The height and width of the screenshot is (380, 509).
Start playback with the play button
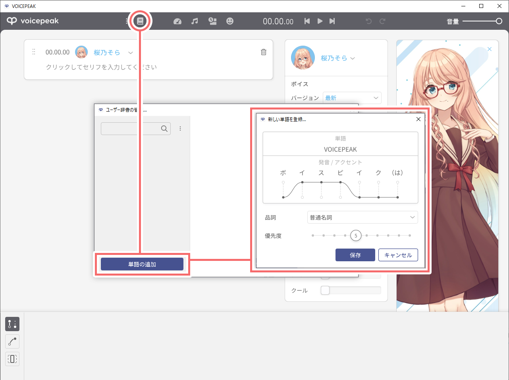(320, 21)
